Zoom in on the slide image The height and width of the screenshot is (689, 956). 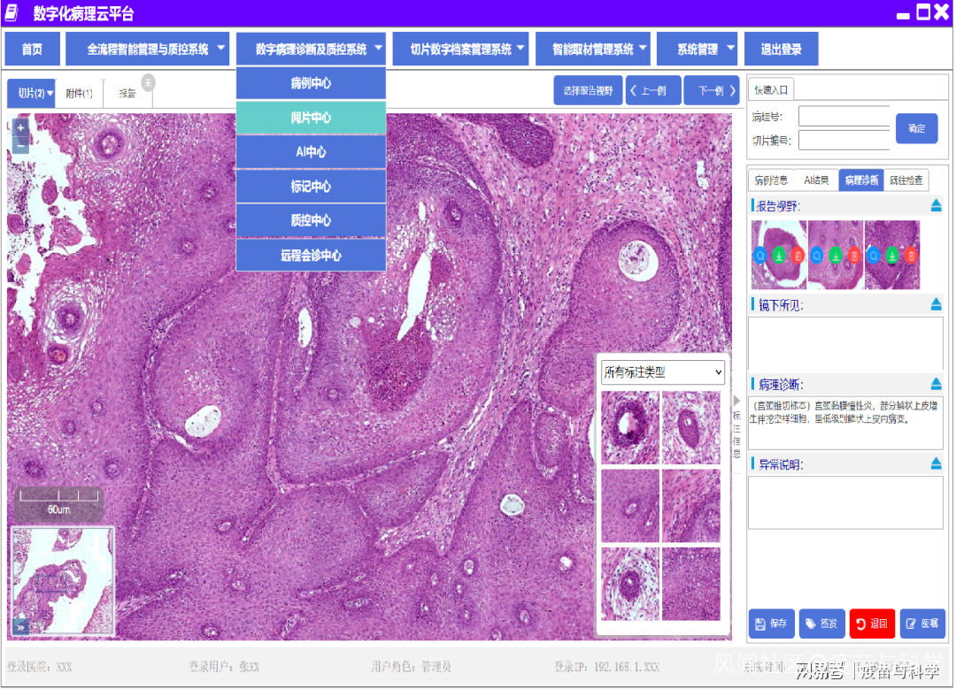[x=20, y=127]
